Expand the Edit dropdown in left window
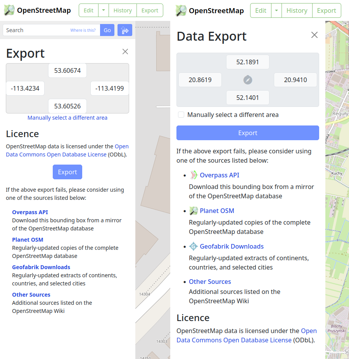The image size is (349, 359). click(x=104, y=10)
